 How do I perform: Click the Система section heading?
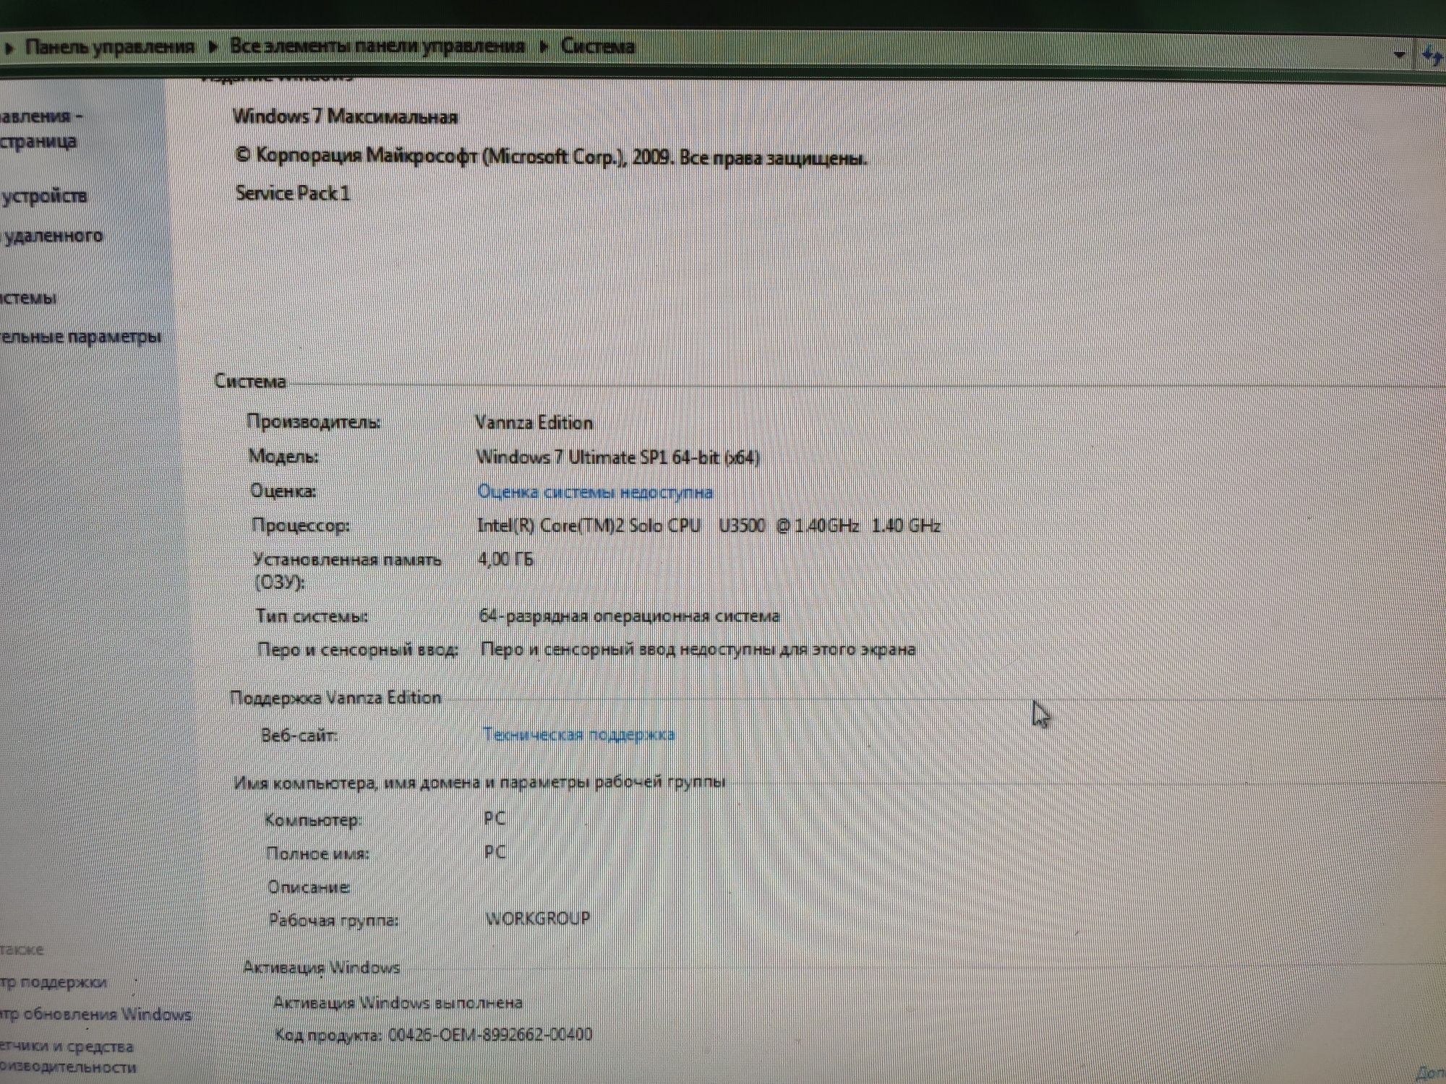250,382
